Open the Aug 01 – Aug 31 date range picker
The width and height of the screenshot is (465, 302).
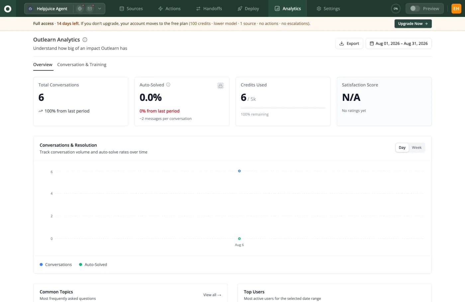399,43
